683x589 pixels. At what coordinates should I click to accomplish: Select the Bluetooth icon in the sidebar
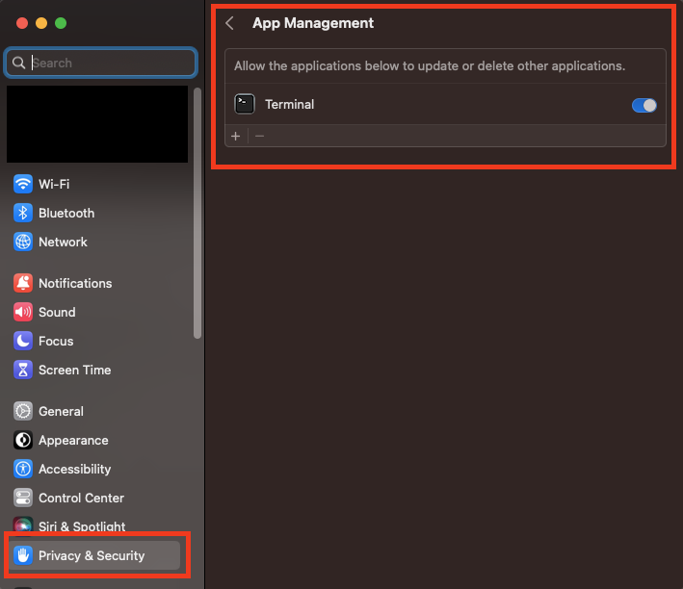pos(23,213)
